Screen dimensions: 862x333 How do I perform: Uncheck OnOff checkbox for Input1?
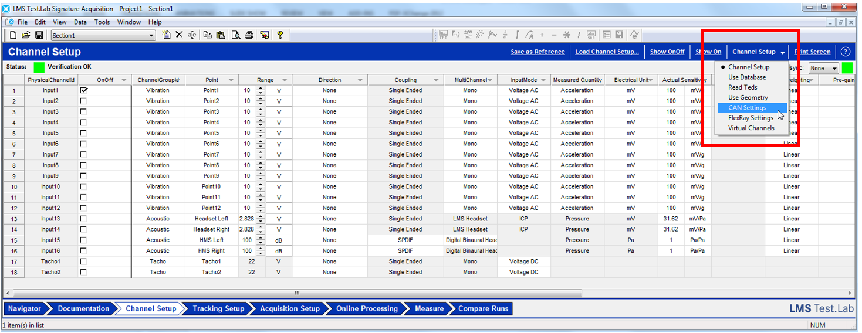pyautogui.click(x=83, y=90)
